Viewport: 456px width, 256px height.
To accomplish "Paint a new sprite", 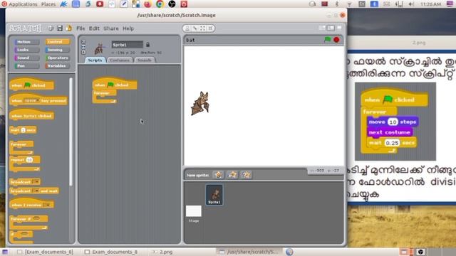I will click(x=219, y=175).
